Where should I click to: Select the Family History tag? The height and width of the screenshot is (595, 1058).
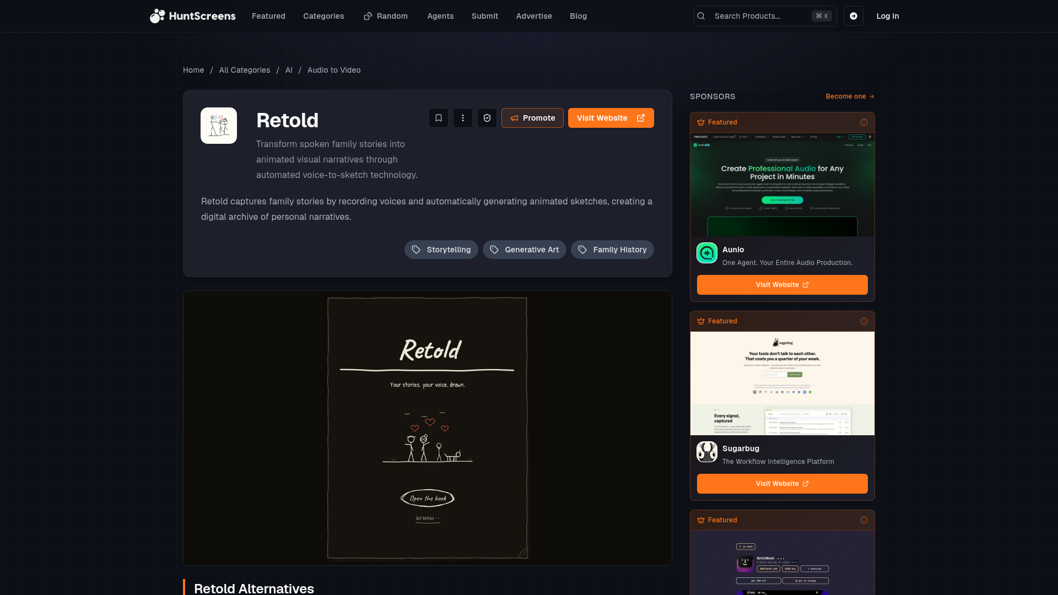click(613, 250)
